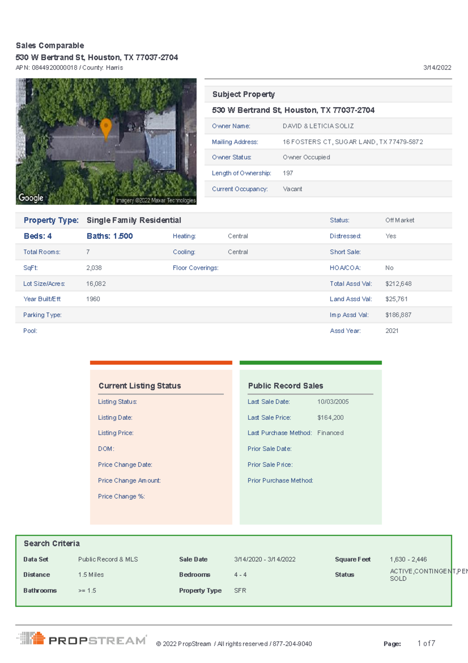The height and width of the screenshot is (663, 468).
Task: Click the PropStream logo in the footer
Action: 82,639
